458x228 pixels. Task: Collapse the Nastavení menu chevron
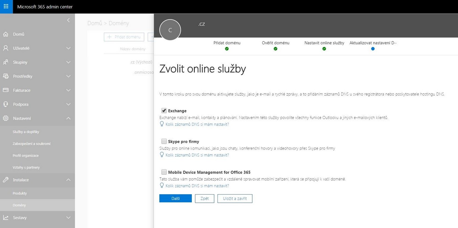(x=68, y=118)
